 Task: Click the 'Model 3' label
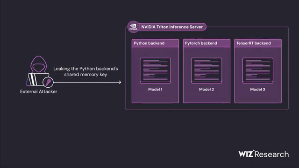tap(257, 89)
